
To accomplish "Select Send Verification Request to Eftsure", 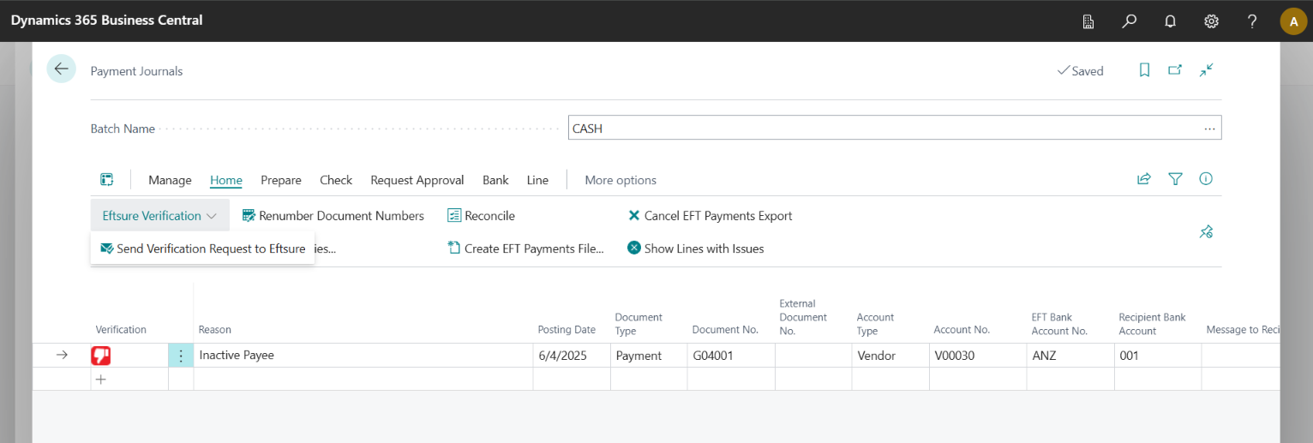I will click(203, 248).
